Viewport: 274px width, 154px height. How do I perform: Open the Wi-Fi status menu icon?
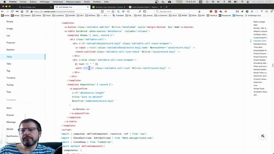pos(242,2)
